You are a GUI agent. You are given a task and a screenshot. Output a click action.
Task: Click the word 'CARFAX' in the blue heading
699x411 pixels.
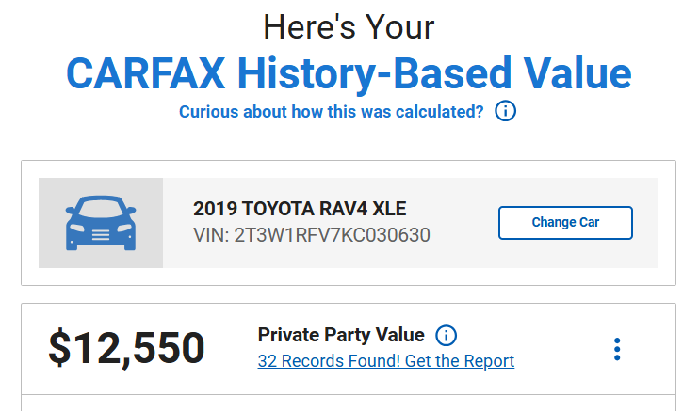(146, 73)
